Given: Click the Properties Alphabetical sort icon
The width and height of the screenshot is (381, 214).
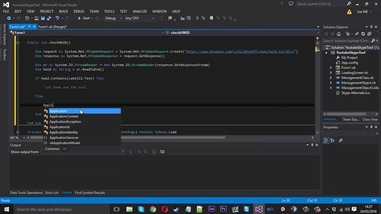Looking at the screenshot, I should pos(332,140).
